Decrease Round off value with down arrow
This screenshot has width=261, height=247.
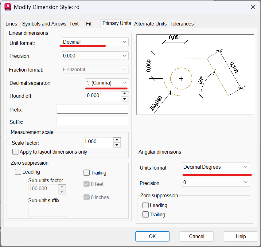[124, 99]
